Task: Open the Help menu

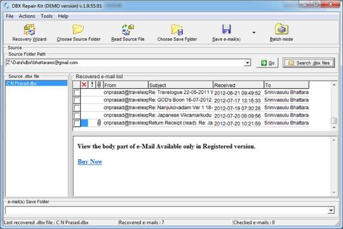Action: pyautogui.click(x=63, y=16)
